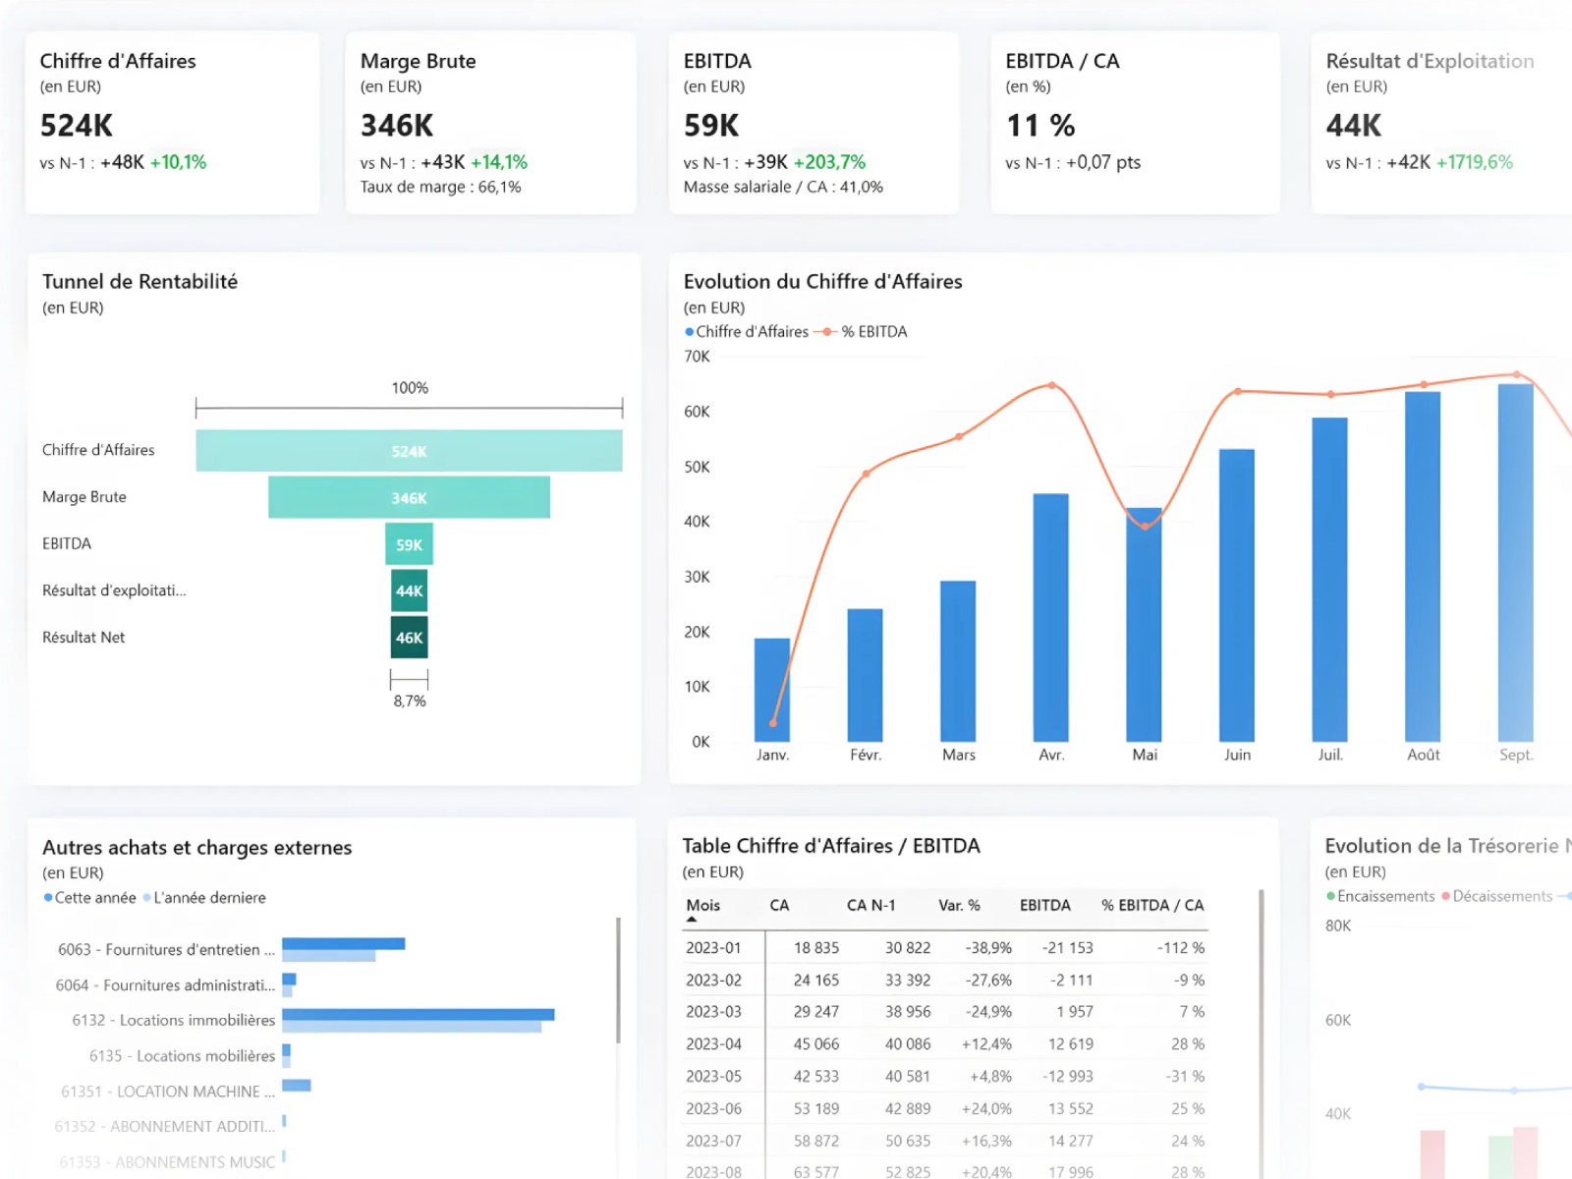Sort the table by the CA N-1 header
1572x1179 pixels.
tap(871, 905)
